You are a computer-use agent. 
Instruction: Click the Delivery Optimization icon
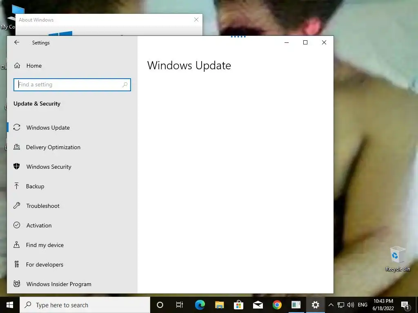click(17, 147)
